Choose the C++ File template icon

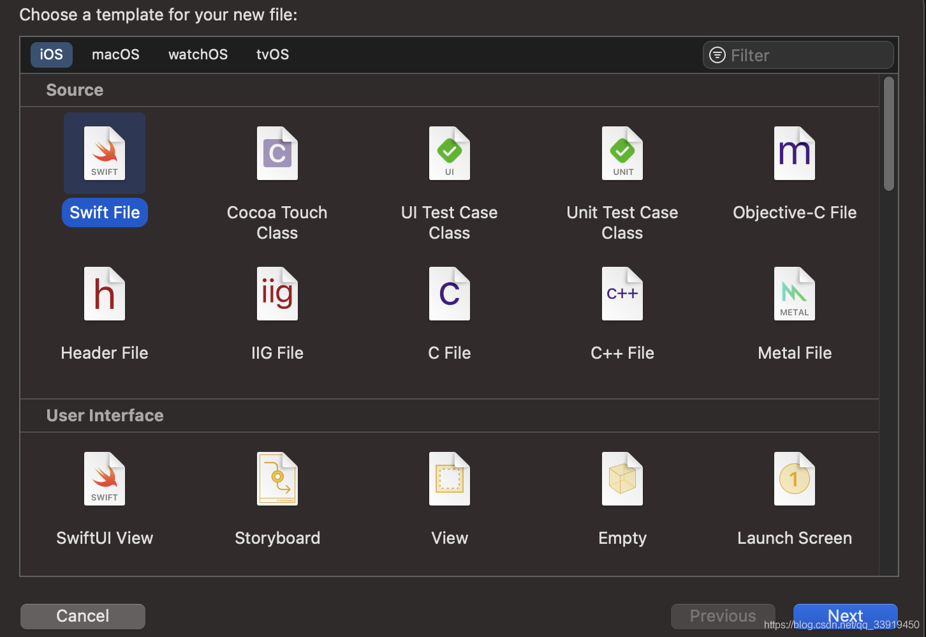click(622, 294)
